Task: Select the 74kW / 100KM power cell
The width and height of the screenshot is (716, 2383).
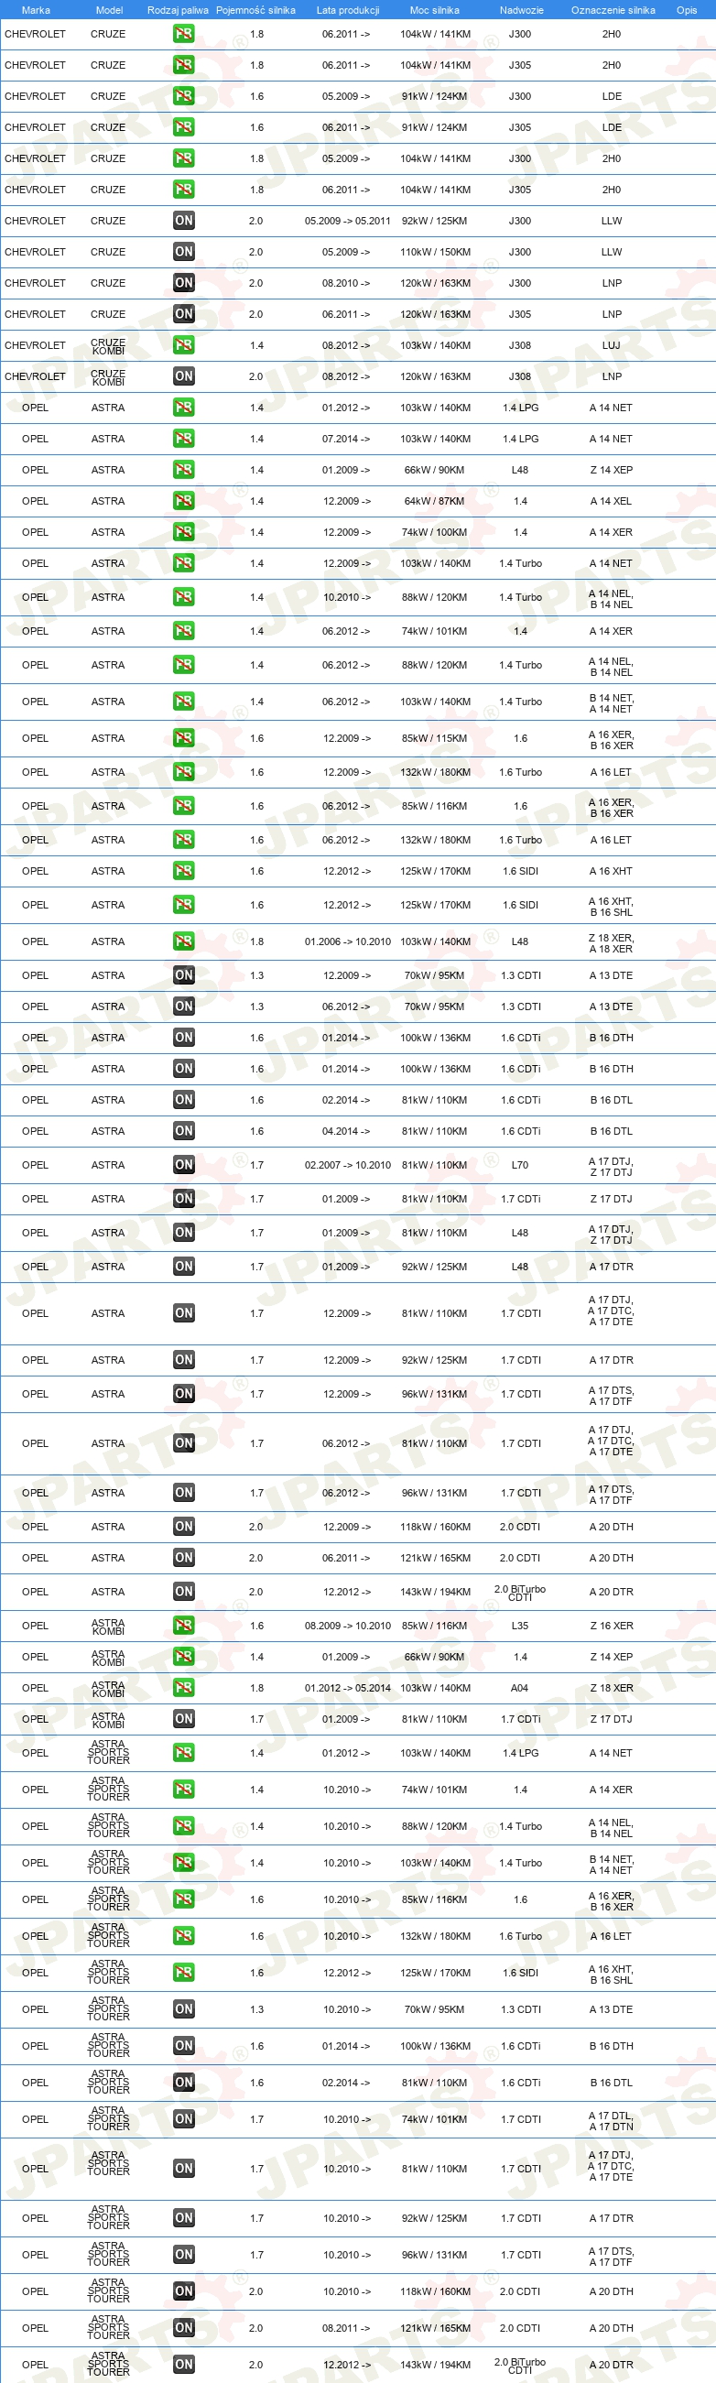Action: click(435, 532)
